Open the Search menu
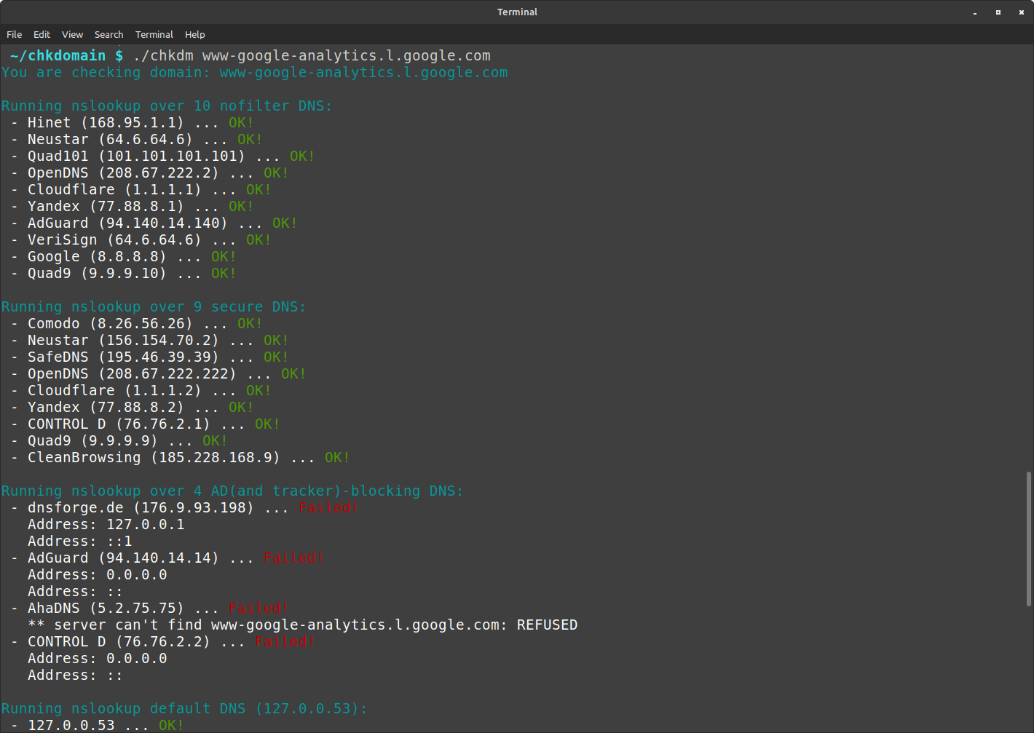This screenshot has width=1034, height=733. [108, 34]
